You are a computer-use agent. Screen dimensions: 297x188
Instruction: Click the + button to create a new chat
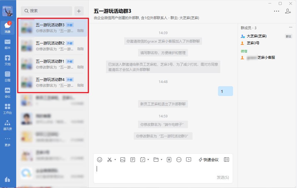tap(79, 11)
